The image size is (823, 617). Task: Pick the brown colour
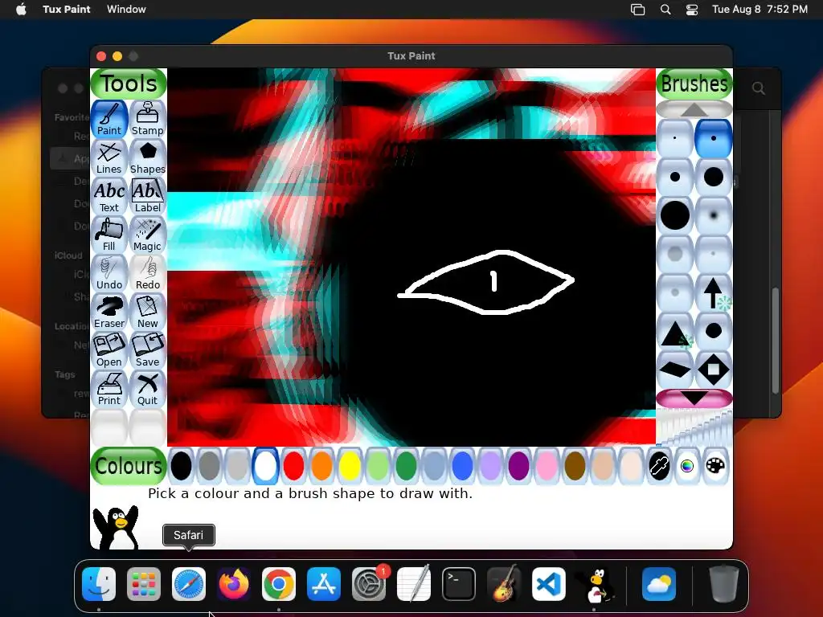(575, 466)
